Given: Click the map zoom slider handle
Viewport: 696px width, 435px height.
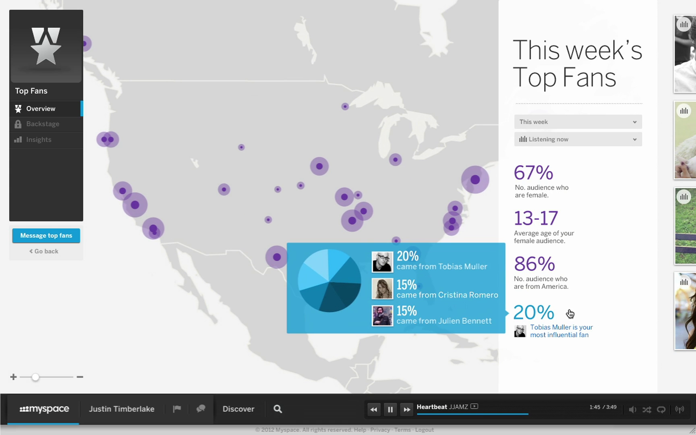Looking at the screenshot, I should pyautogui.click(x=35, y=377).
